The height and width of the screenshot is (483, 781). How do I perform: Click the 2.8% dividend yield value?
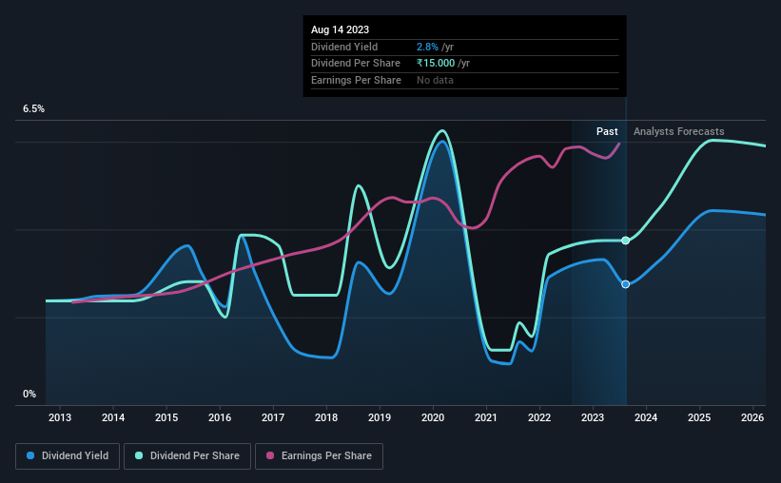[427, 47]
